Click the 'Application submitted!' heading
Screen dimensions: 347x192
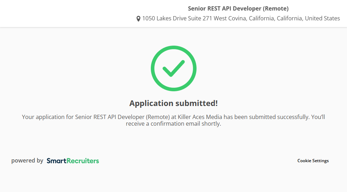pos(173,103)
